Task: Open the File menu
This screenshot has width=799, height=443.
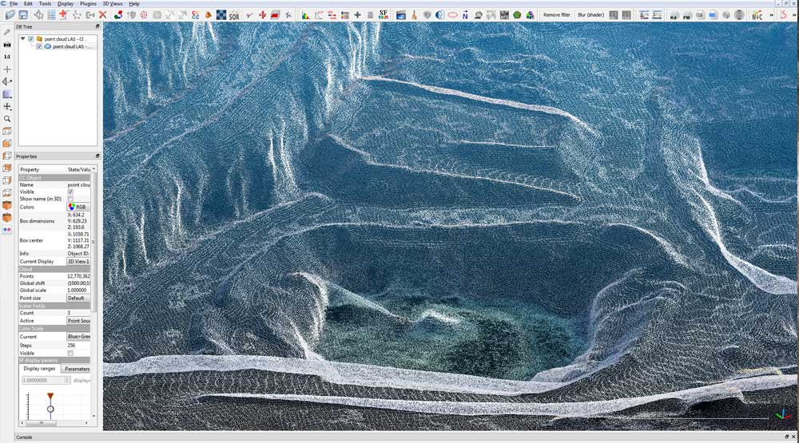Action: [14, 3]
